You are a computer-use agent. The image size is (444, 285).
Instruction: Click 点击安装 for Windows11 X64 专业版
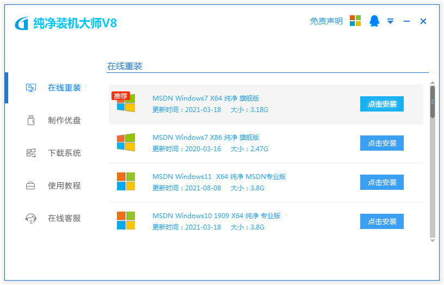382,182
